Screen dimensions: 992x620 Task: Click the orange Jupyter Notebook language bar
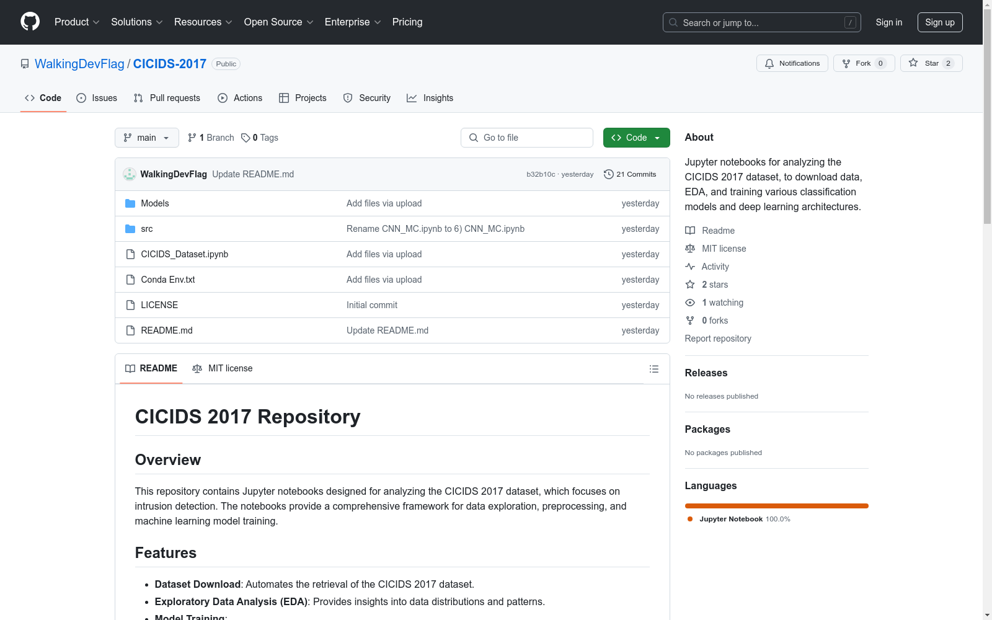point(777,506)
